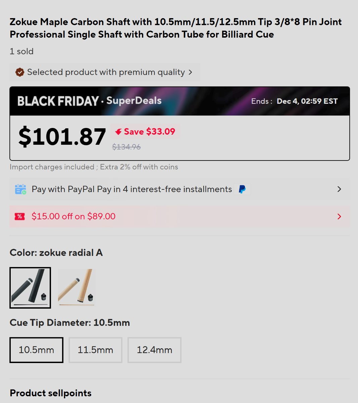Select the 11.5mm cue tip diameter

coord(95,350)
